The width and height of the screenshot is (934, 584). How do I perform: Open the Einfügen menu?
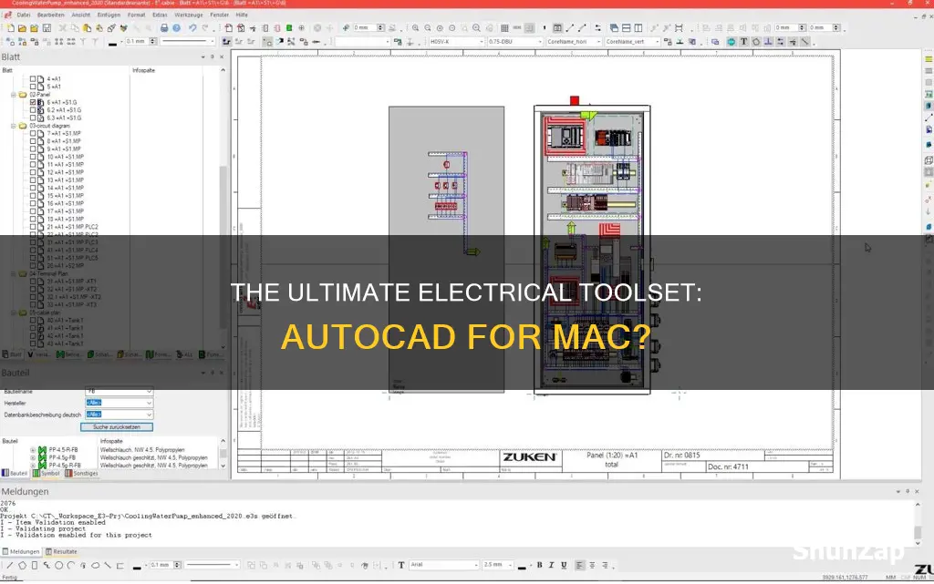(109, 15)
